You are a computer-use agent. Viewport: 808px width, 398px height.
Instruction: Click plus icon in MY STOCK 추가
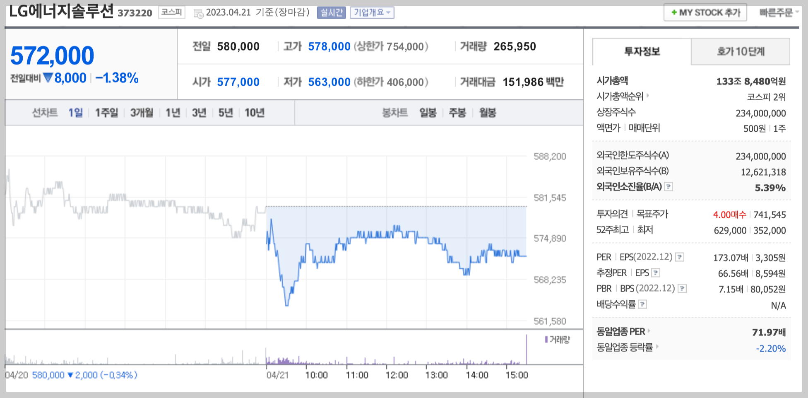674,12
